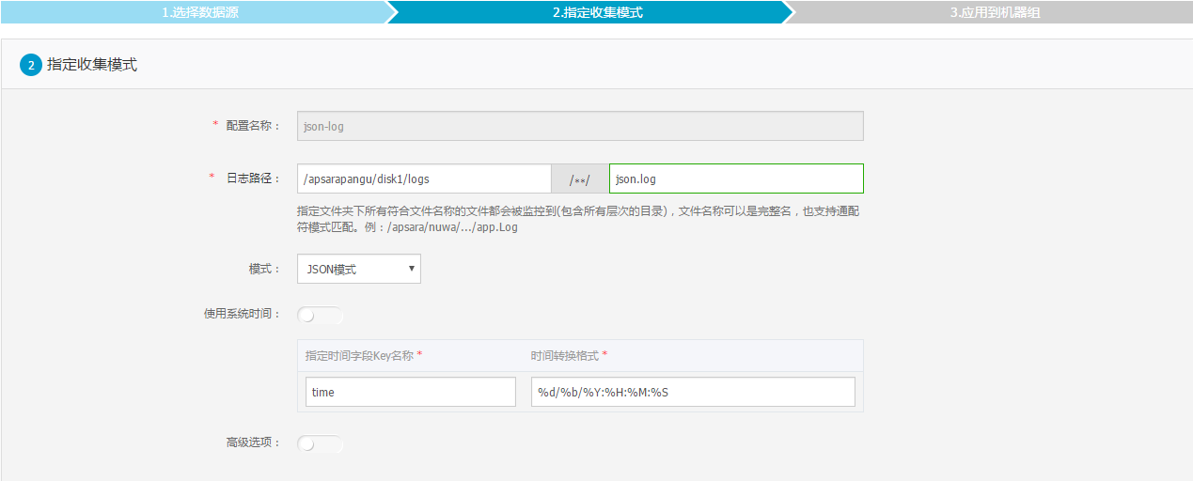Click the /**/ path separator label
The width and height of the screenshot is (1193, 481).
coord(580,178)
